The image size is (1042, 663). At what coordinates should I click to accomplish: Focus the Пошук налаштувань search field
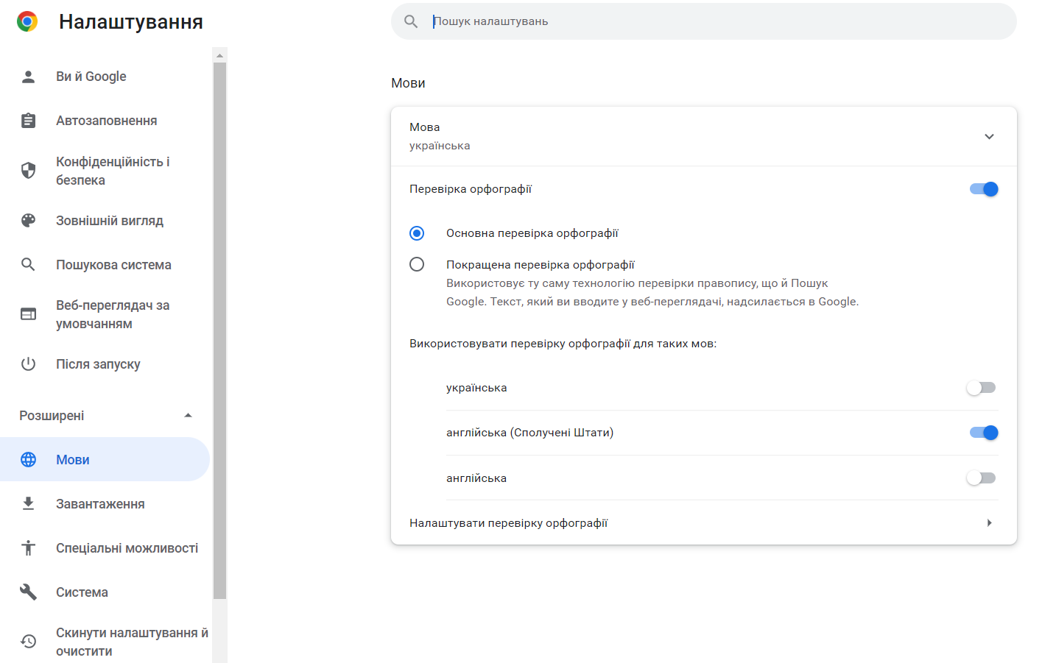[x=703, y=21]
